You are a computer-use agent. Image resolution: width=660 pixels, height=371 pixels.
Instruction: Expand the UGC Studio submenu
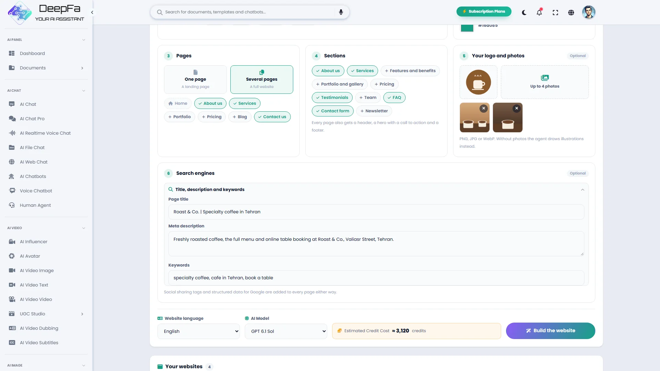click(82, 314)
